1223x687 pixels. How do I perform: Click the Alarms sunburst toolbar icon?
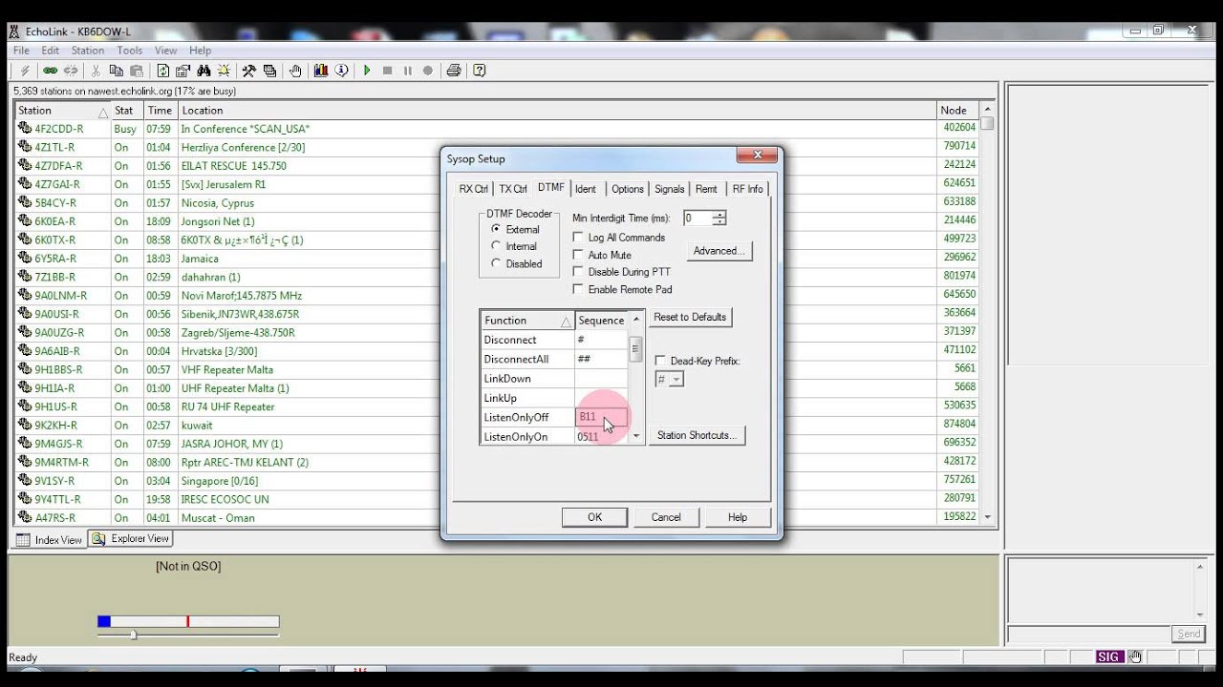224,71
